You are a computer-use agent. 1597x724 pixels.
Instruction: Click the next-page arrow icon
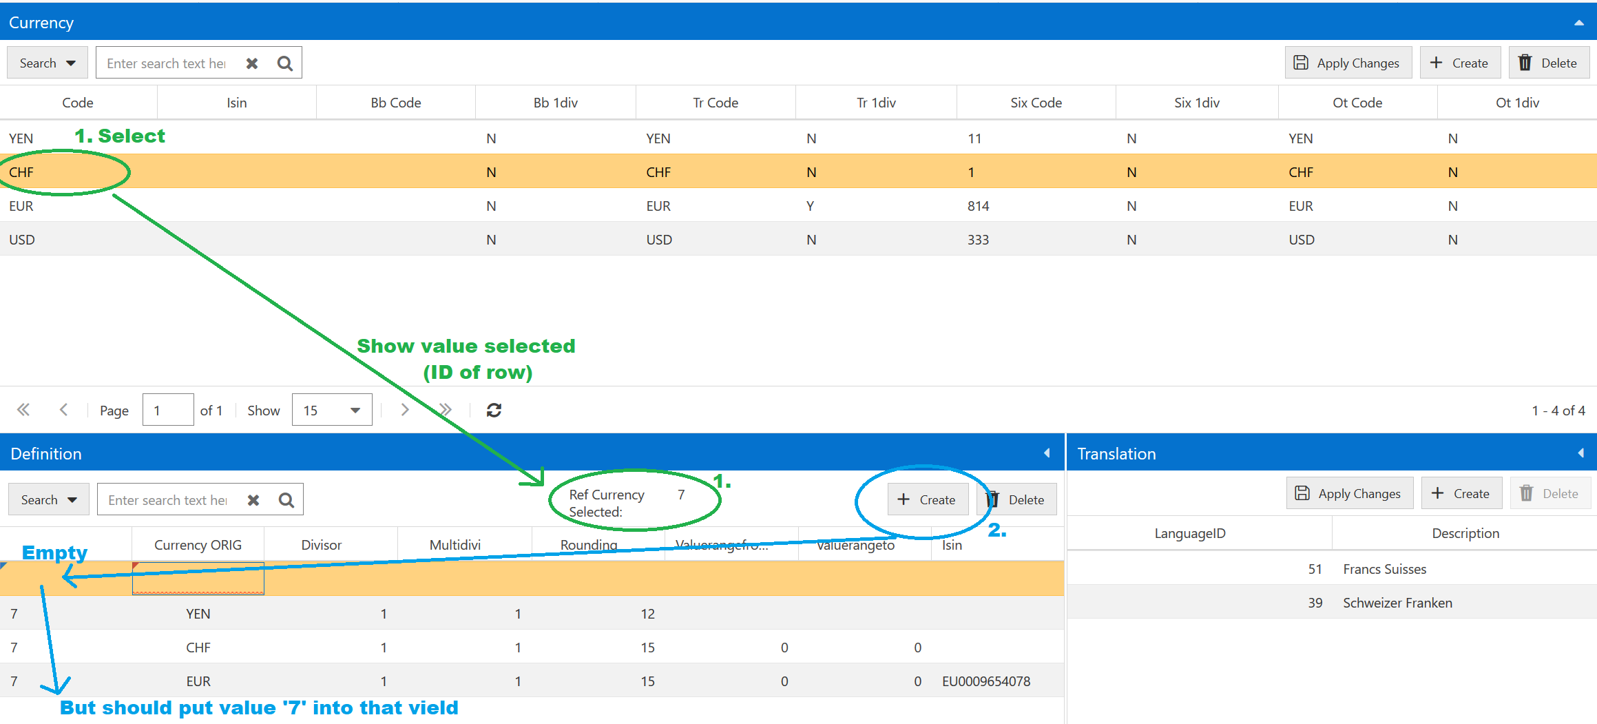(405, 409)
